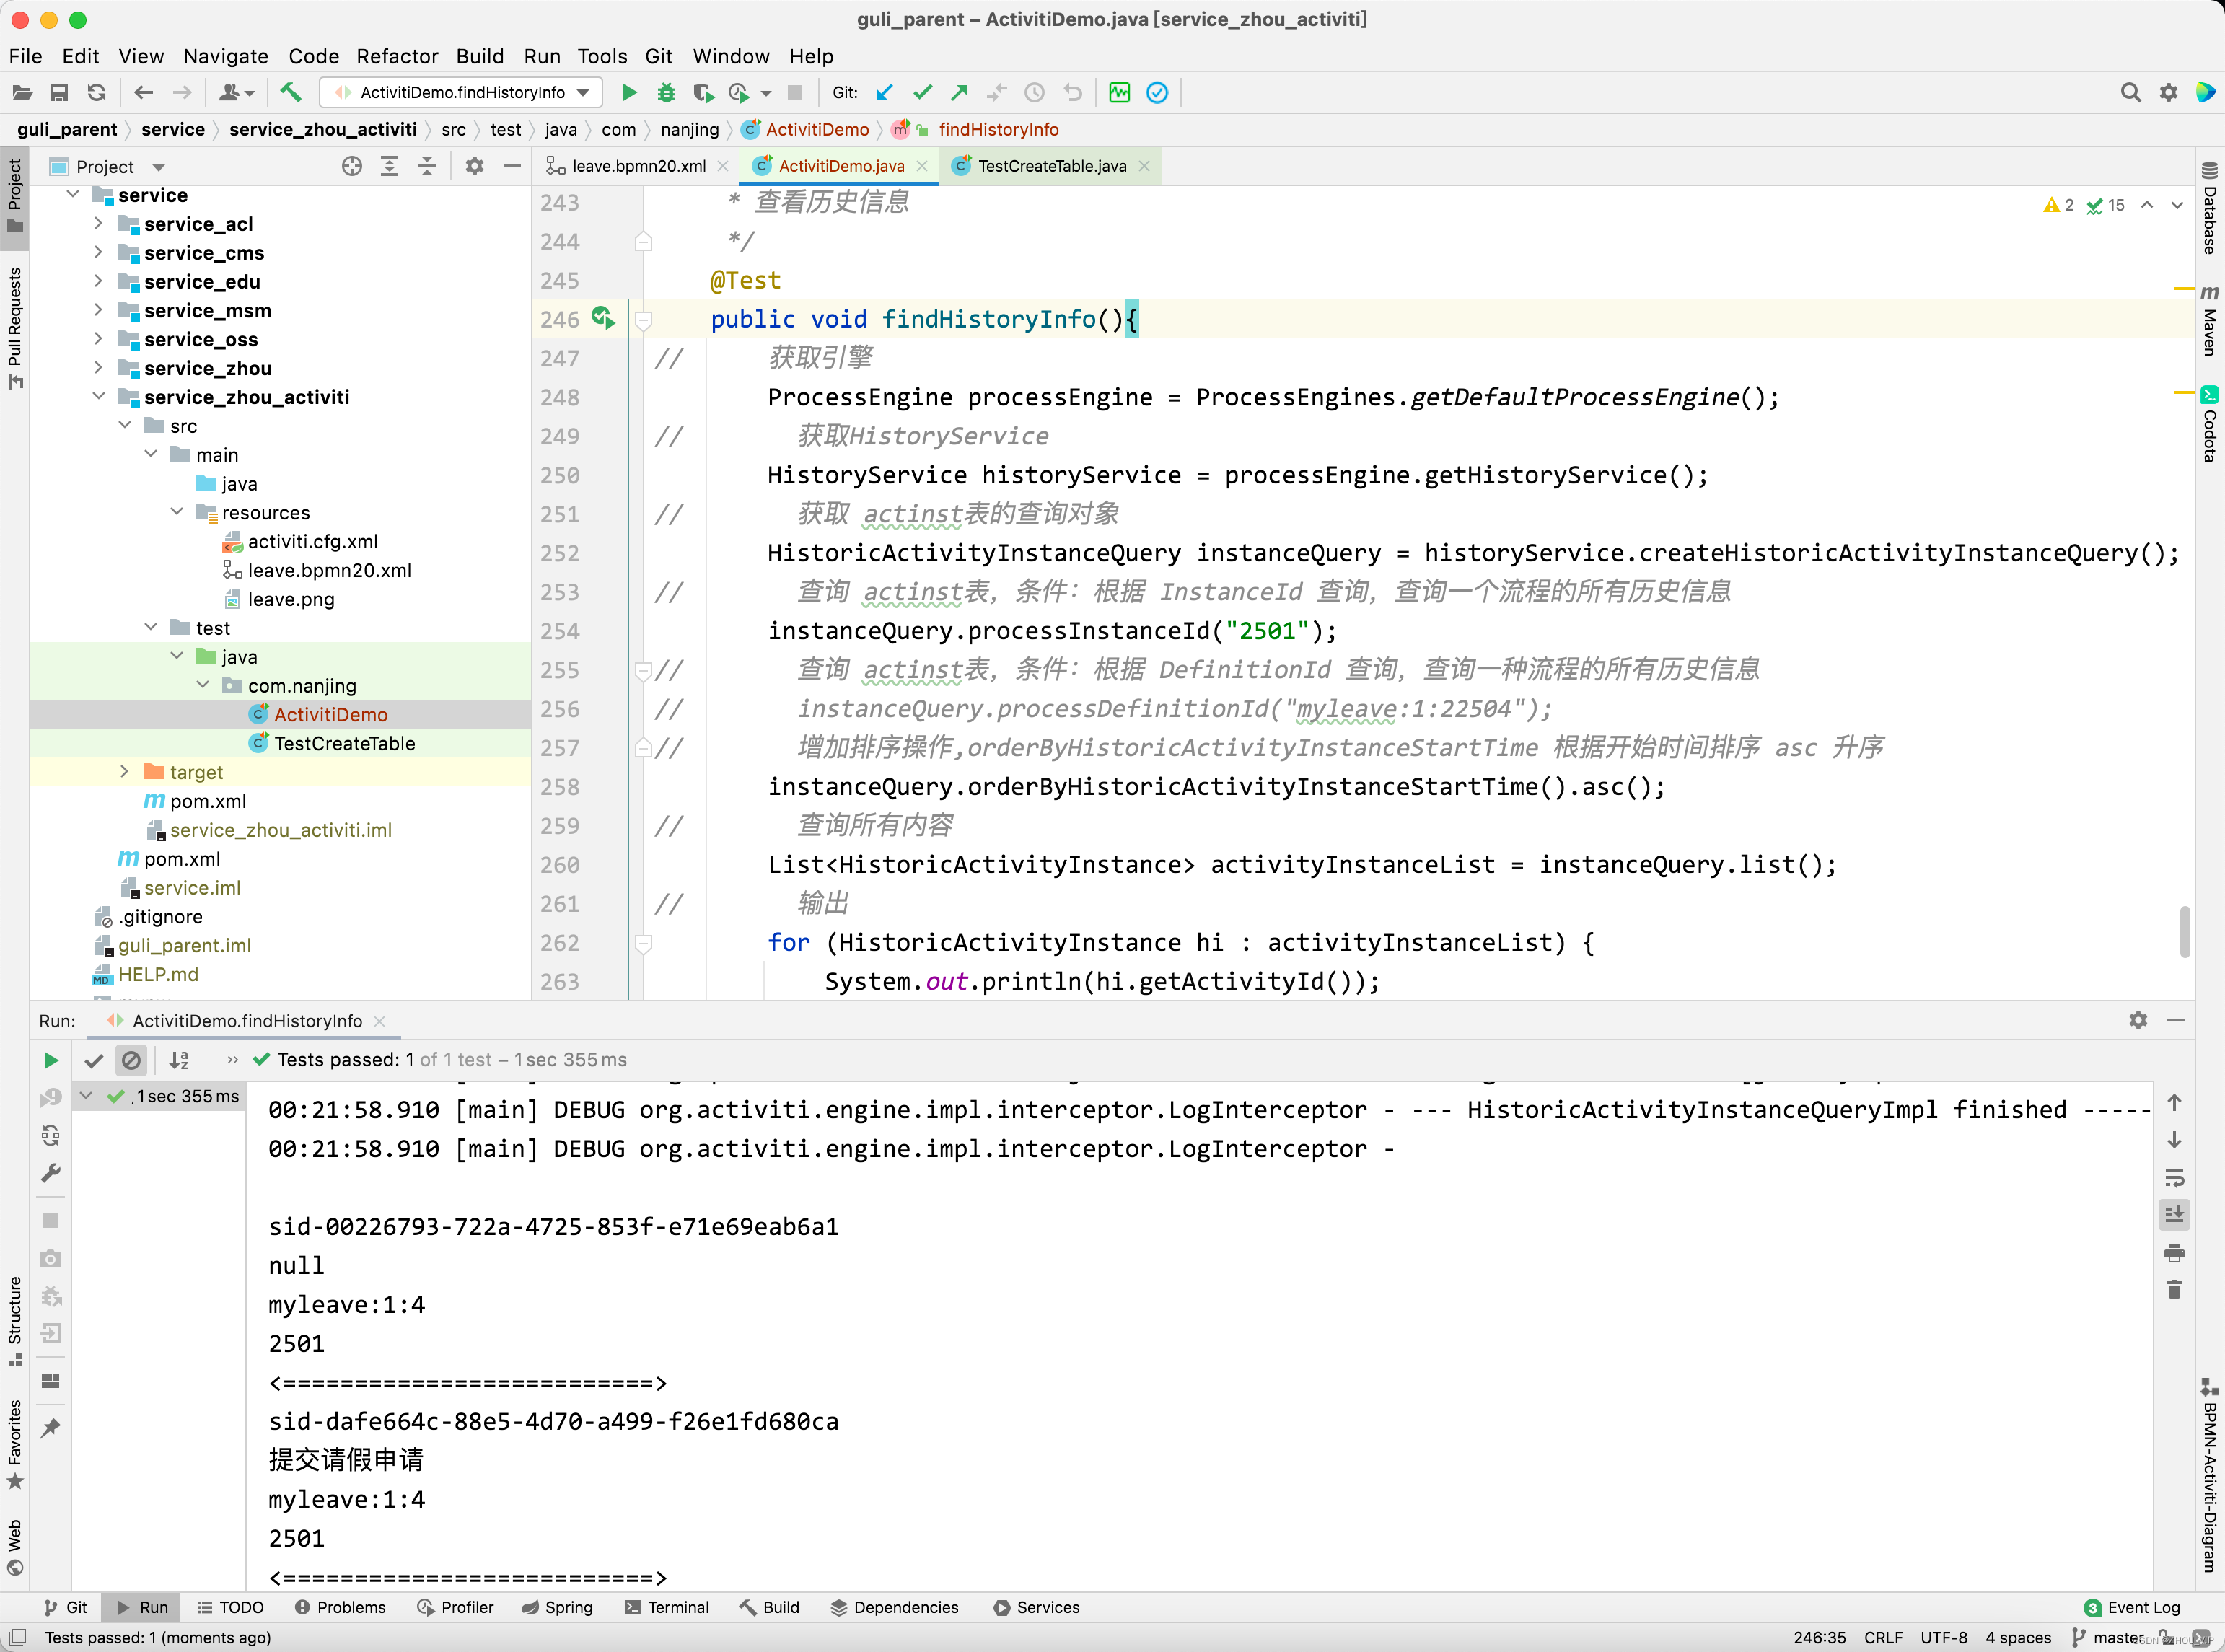2225x1652 pixels.
Task: Click the Clear All trash icon in console
Action: (2173, 1290)
